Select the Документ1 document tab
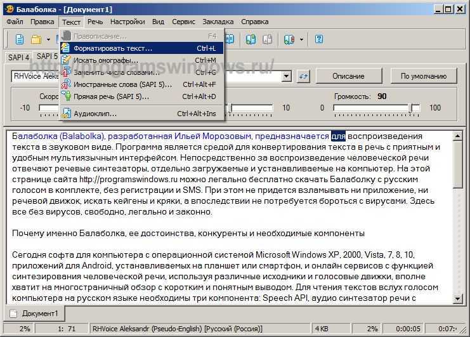 (x=35, y=314)
